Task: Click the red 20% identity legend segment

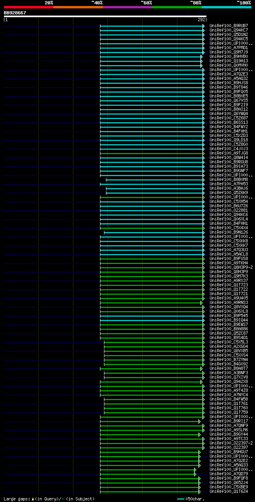Action: [29, 7]
